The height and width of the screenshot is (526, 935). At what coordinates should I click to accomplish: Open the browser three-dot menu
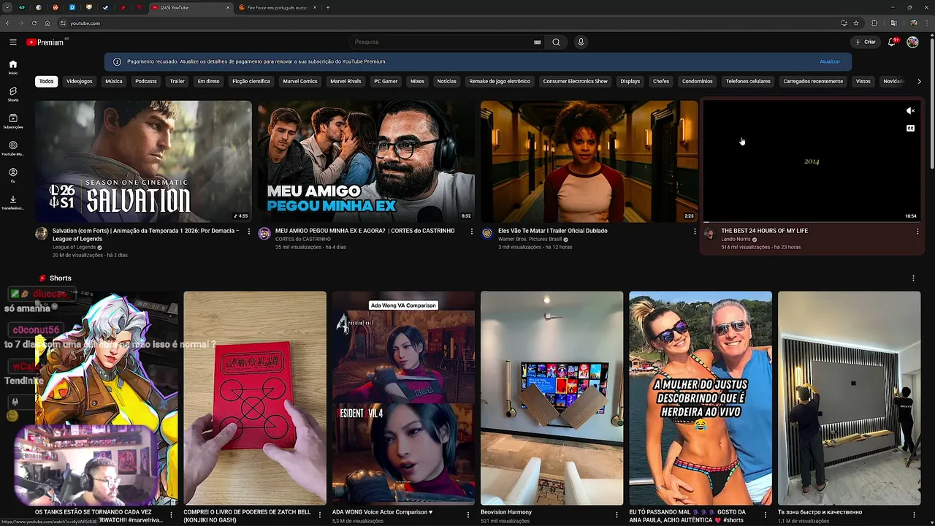click(x=928, y=23)
